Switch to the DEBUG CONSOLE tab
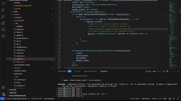The image size is (181, 101). 90,71
